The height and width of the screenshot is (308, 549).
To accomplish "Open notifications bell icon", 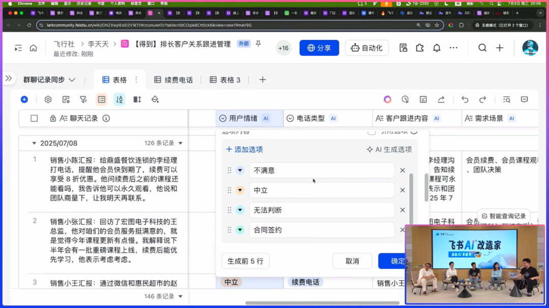I will tap(437, 48).
